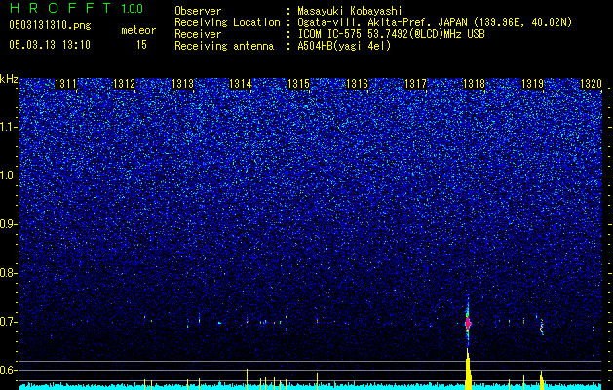Click the 1313 time marker
Screen dimensions: 613x390
pos(182,84)
